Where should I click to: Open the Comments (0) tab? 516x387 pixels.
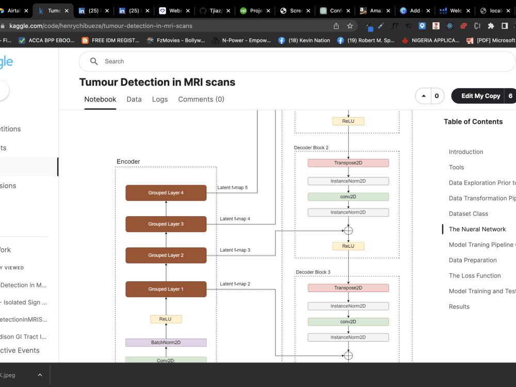click(201, 100)
